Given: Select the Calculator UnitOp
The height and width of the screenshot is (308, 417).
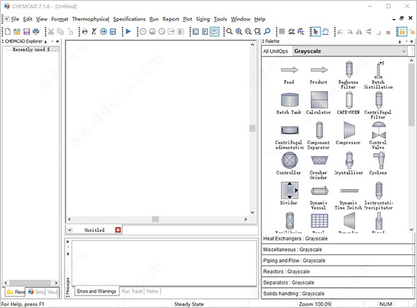Looking at the screenshot, I should click(318, 103).
